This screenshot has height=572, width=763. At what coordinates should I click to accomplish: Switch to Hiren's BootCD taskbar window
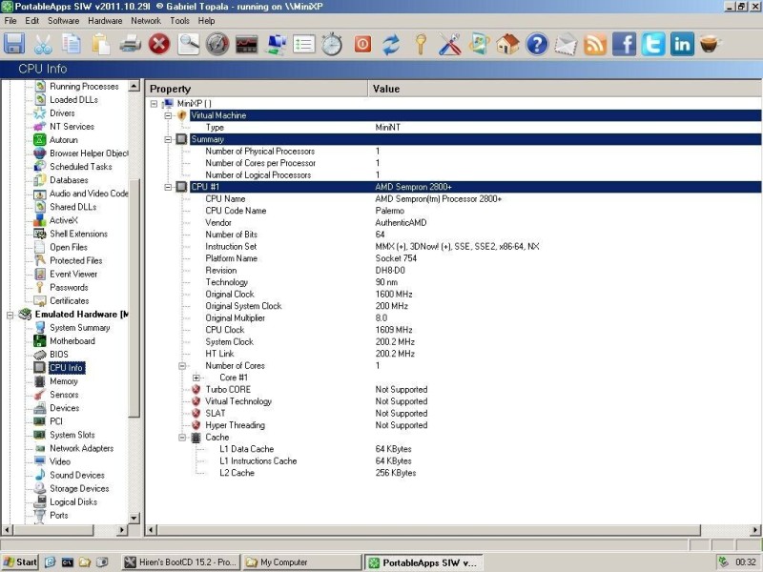point(180,562)
